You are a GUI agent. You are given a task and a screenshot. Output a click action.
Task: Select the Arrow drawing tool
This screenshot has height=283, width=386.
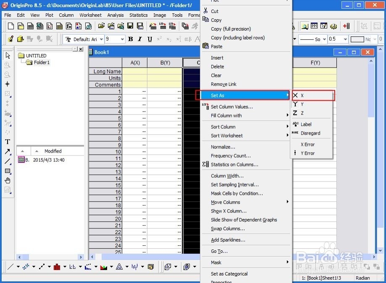click(x=8, y=152)
